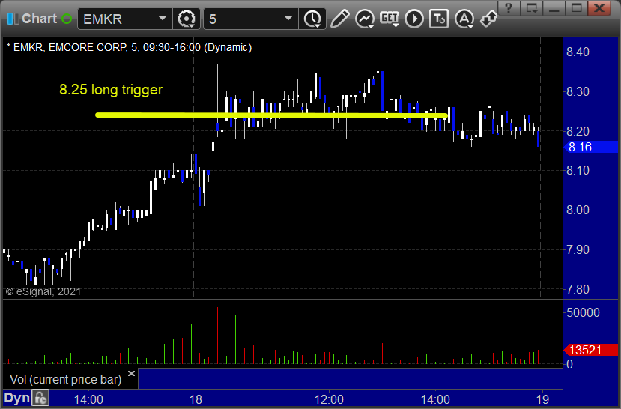621x409 pixels.
Task: Click the 12:00 time axis label
Action: pyautogui.click(x=329, y=399)
